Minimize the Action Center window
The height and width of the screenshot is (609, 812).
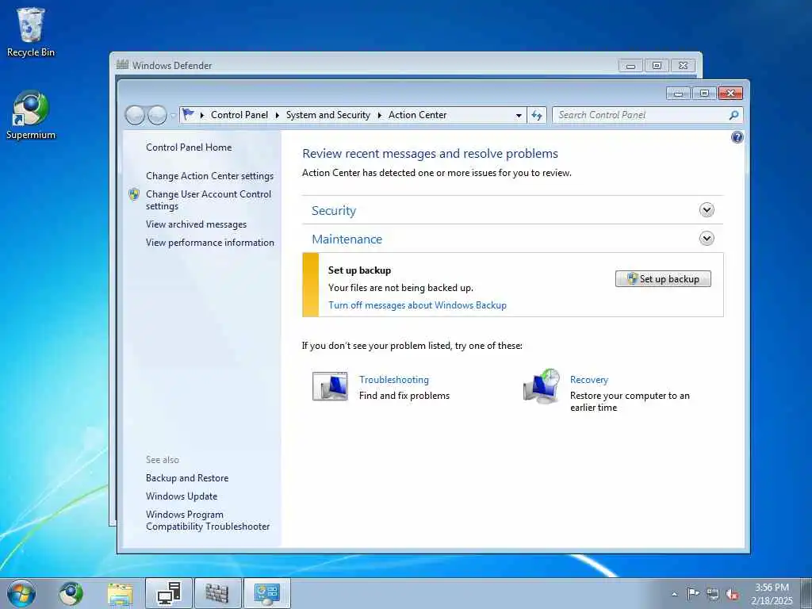pyautogui.click(x=679, y=94)
